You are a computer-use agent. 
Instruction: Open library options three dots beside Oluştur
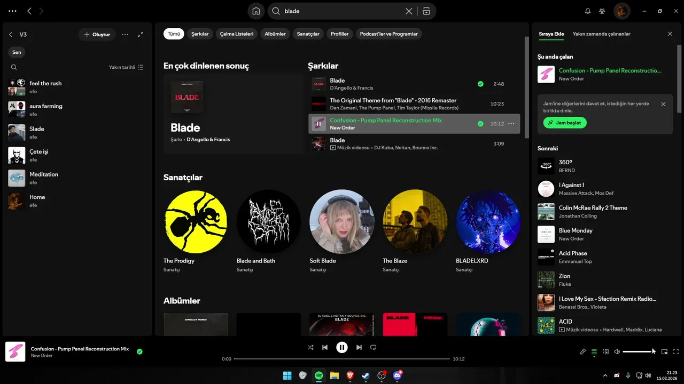coord(125,34)
